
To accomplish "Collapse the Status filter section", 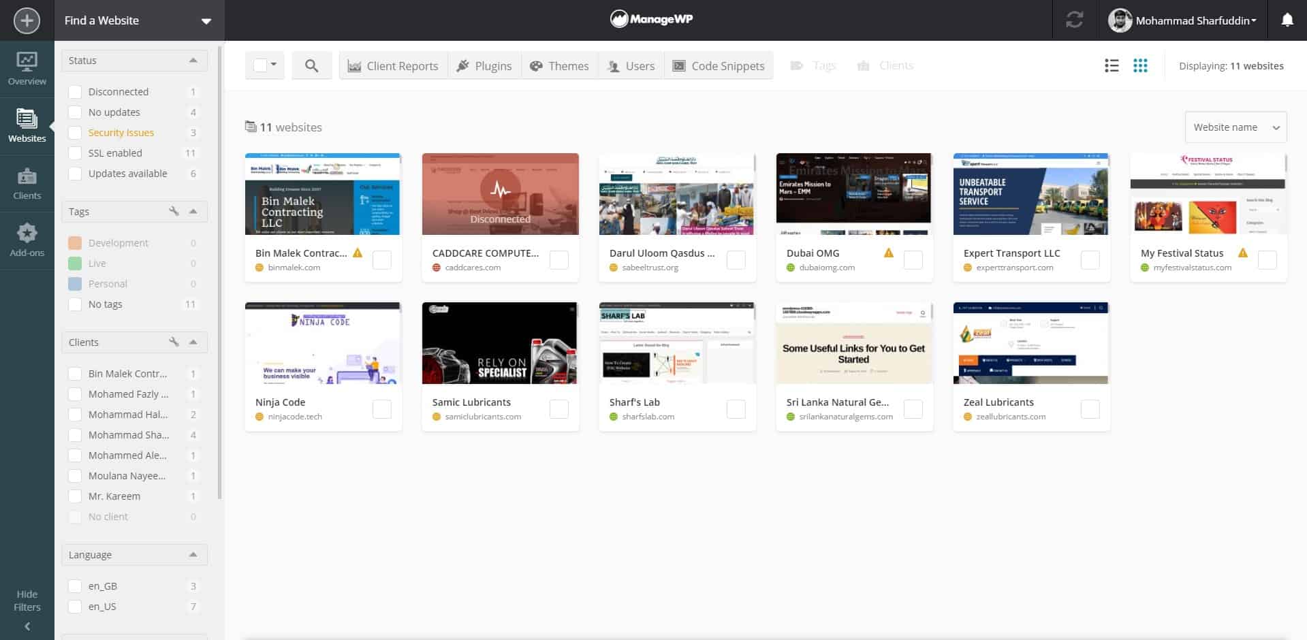I will (193, 60).
